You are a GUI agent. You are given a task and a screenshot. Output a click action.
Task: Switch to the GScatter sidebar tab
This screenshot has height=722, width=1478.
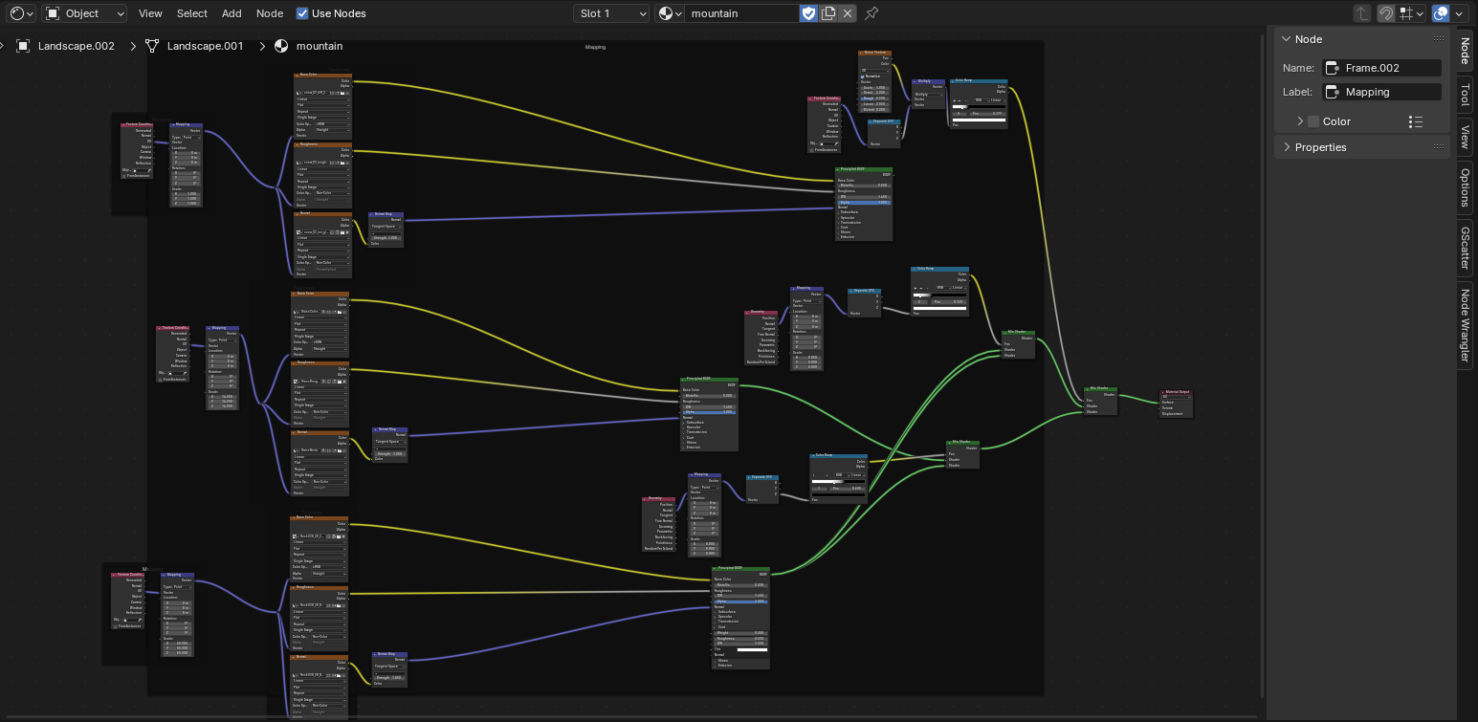1466,248
